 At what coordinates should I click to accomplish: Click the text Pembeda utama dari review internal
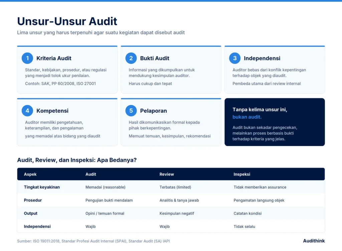coord(267,84)
